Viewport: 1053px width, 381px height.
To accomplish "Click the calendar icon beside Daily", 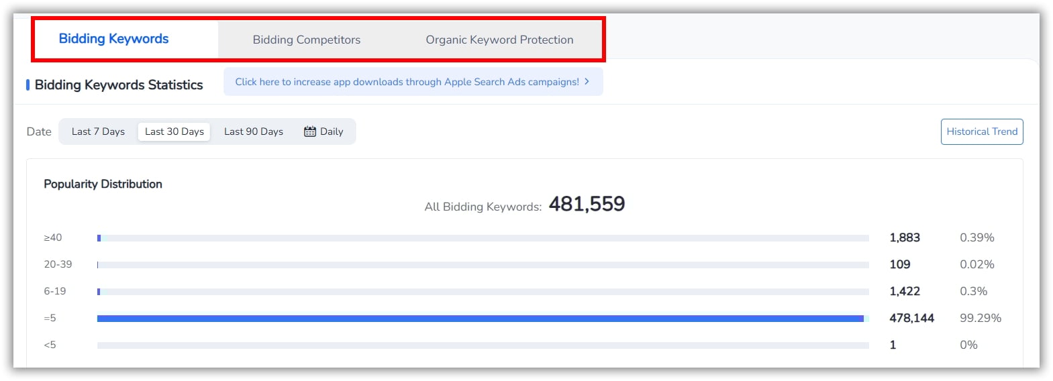I will tap(310, 131).
